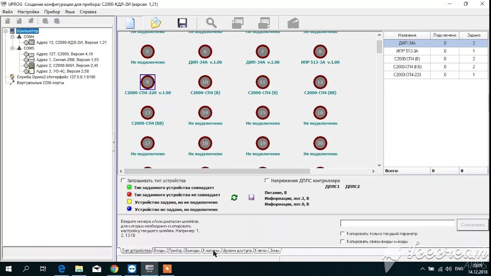491x276 pixels.
Task: Select С2000-СП4-220 row in table
Action: point(436,75)
